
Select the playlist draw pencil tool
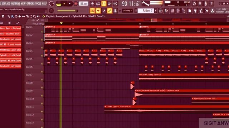(9, 16)
